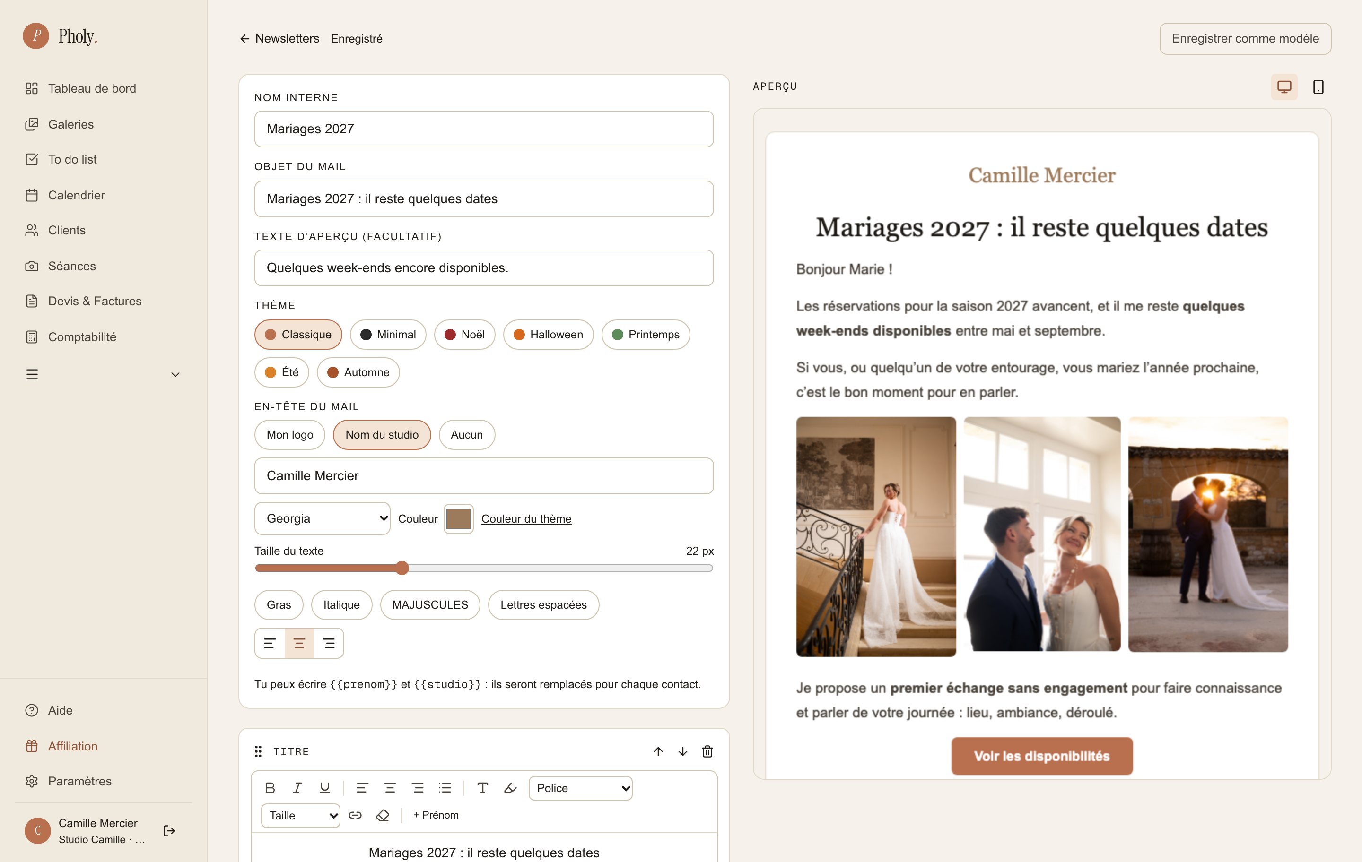Screen dimensions: 1362x862
Task: Open the Galeries section
Action: tap(60, 124)
